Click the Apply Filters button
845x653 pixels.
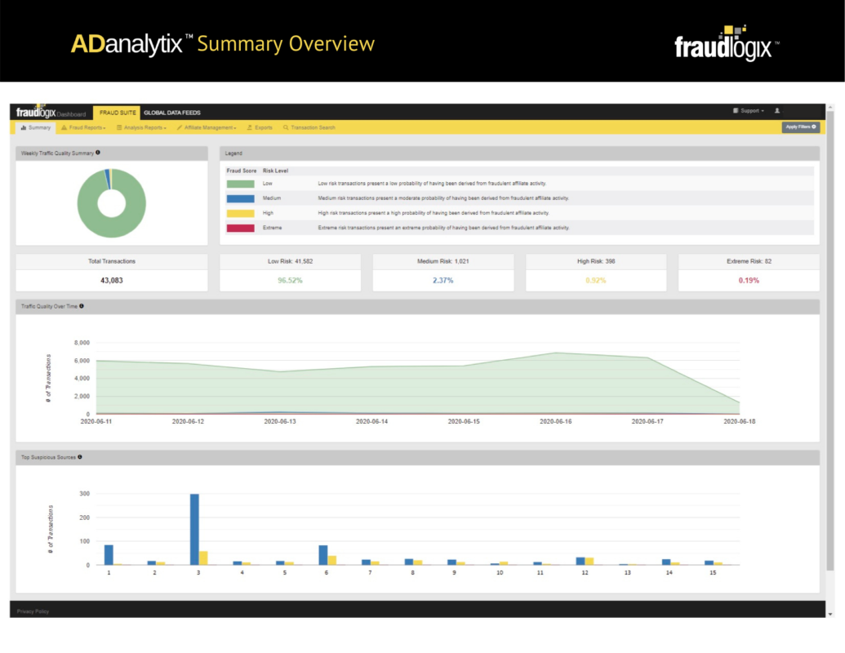tap(801, 127)
